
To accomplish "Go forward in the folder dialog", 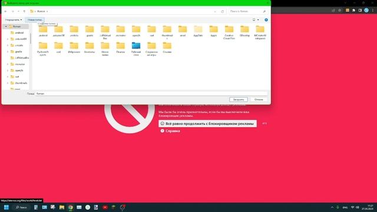I will pyautogui.click(x=13, y=11).
